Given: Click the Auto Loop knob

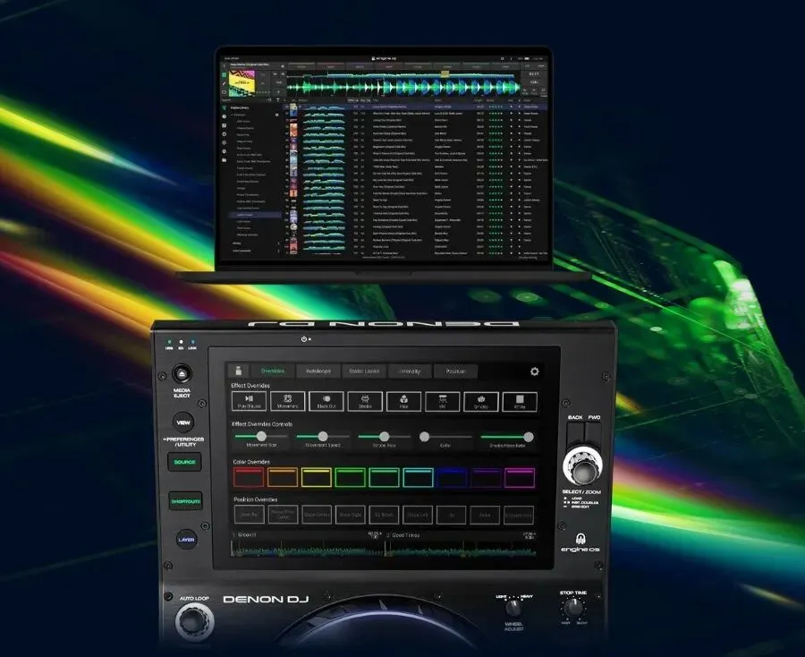Looking at the screenshot, I should coord(193,621).
